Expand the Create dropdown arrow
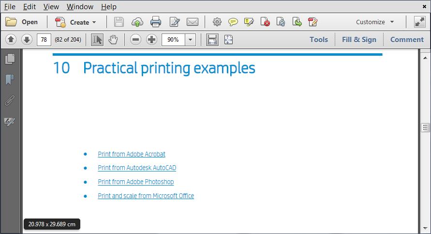This screenshot has width=431, height=234. point(94,22)
